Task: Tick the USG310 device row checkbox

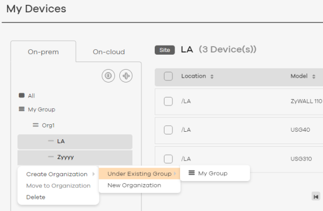Action: (x=168, y=159)
